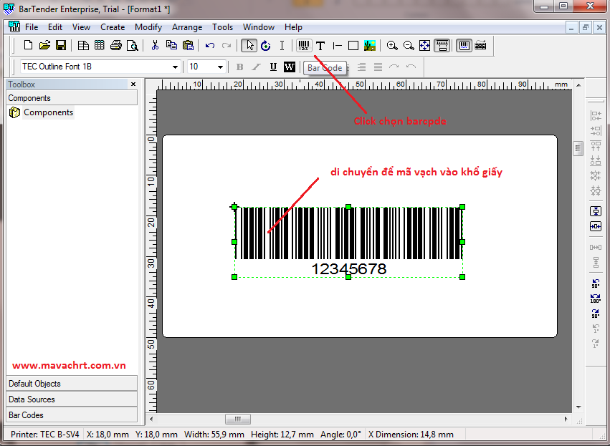Expand the Data Sources pane
This screenshot has width=610, height=446.
[72, 399]
